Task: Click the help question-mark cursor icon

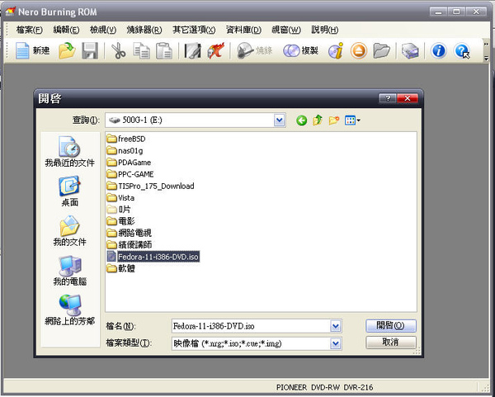Action: pos(462,50)
